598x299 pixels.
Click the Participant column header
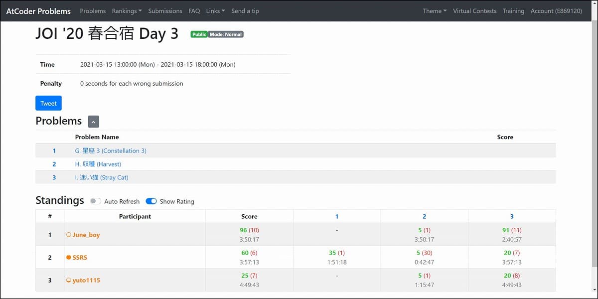coord(135,216)
